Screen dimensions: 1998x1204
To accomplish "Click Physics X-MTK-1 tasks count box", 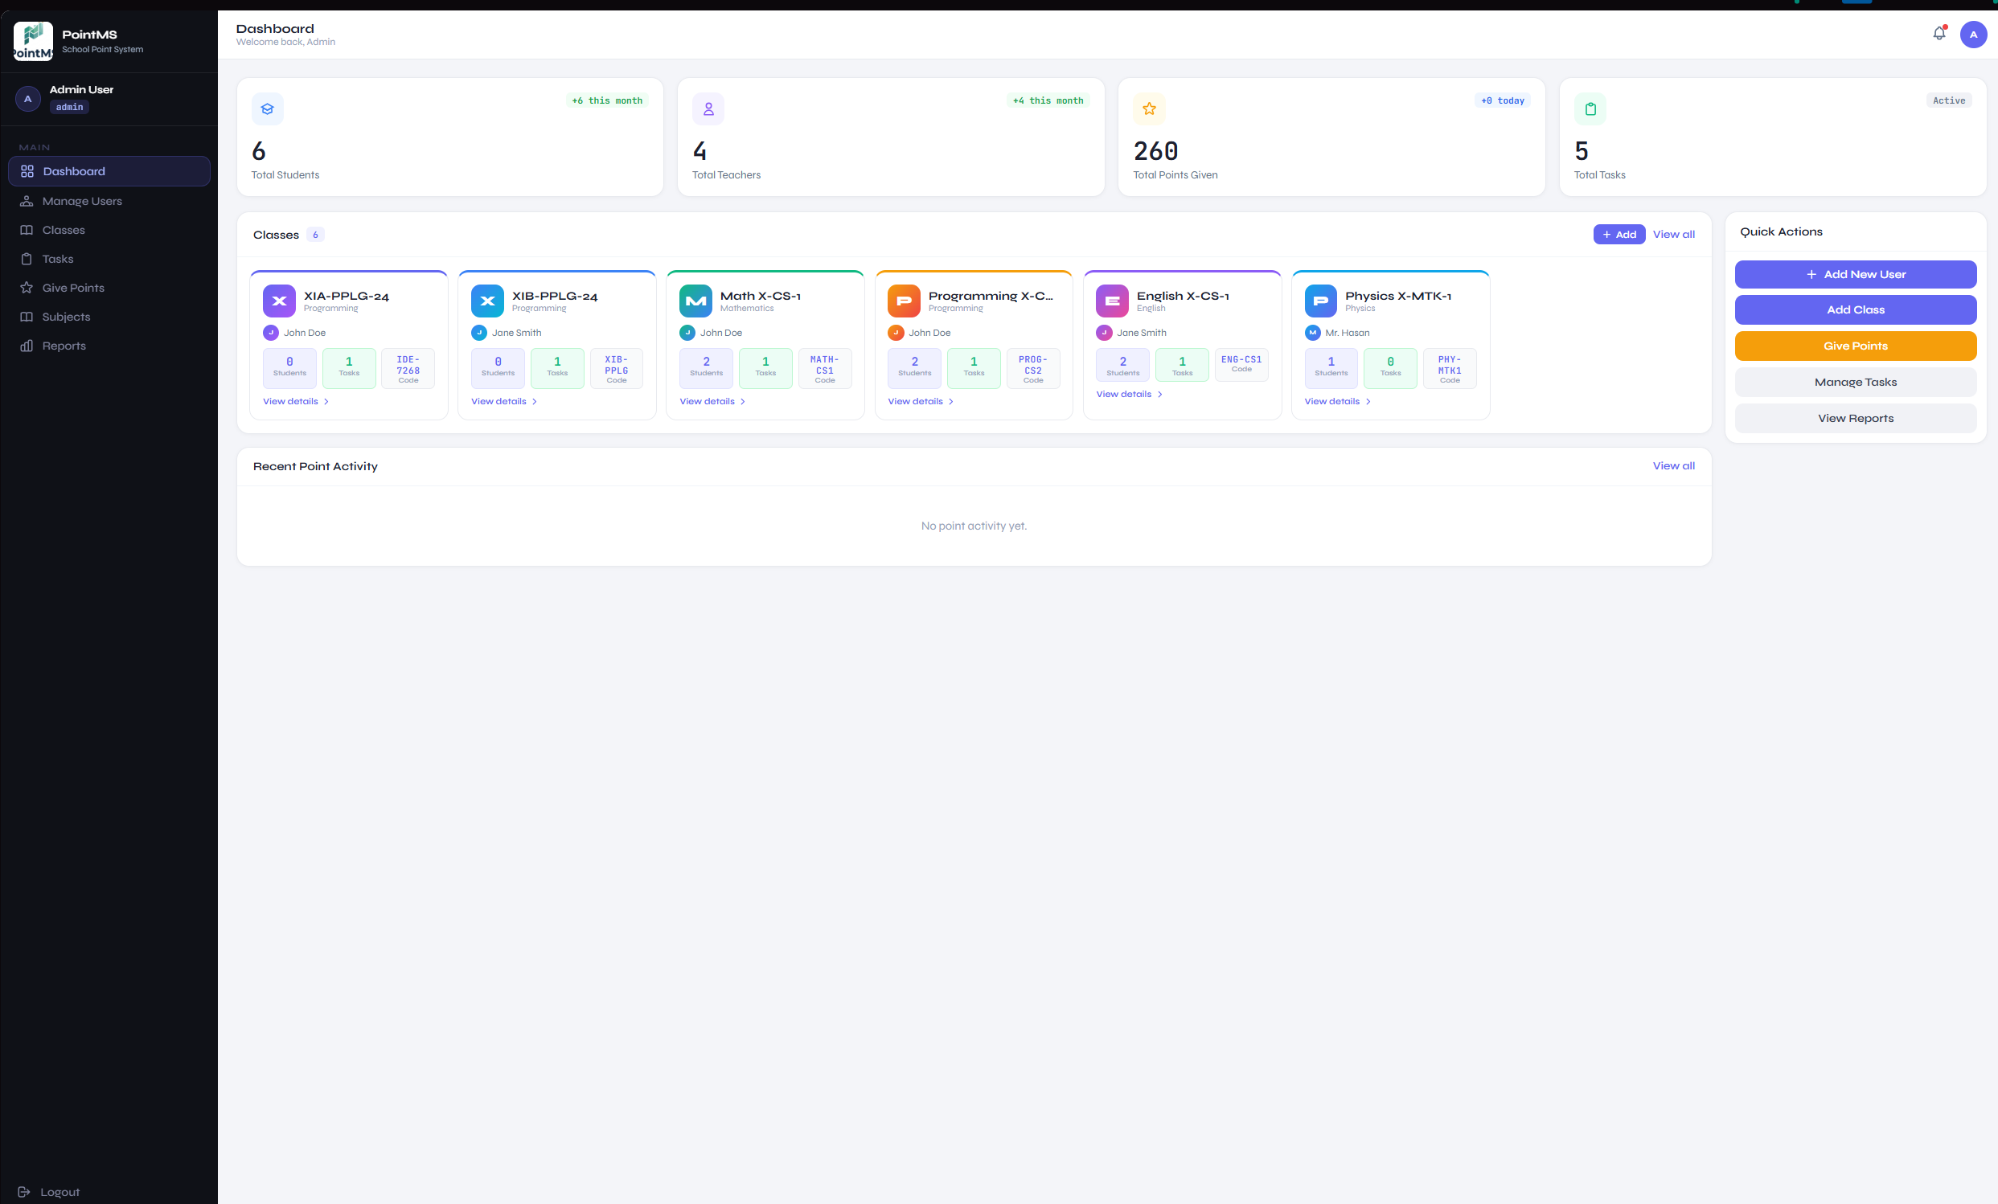I will 1391,368.
